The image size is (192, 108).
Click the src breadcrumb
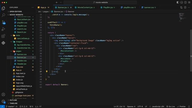[x=40, y=12]
